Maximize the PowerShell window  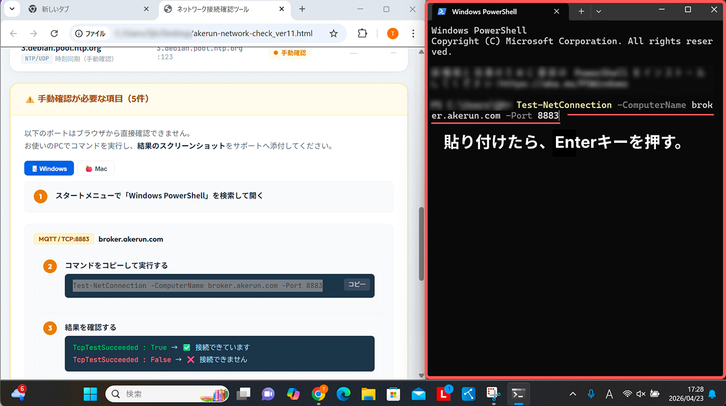tap(688, 9)
